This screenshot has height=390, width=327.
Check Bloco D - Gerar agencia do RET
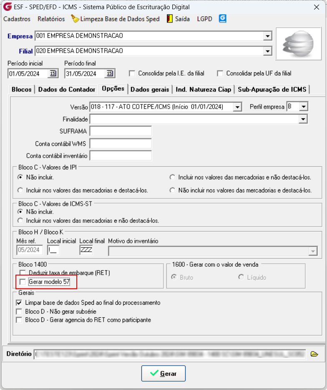[x=19, y=320]
